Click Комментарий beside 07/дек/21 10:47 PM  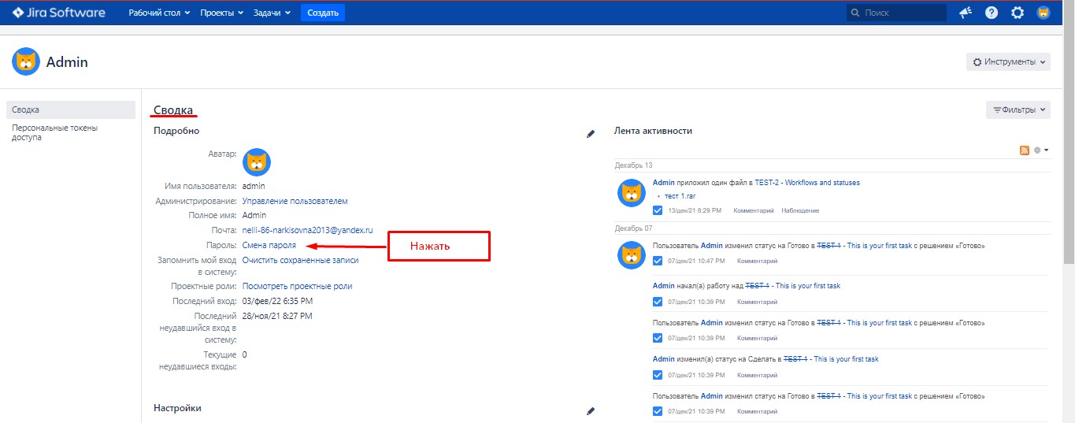(757, 261)
